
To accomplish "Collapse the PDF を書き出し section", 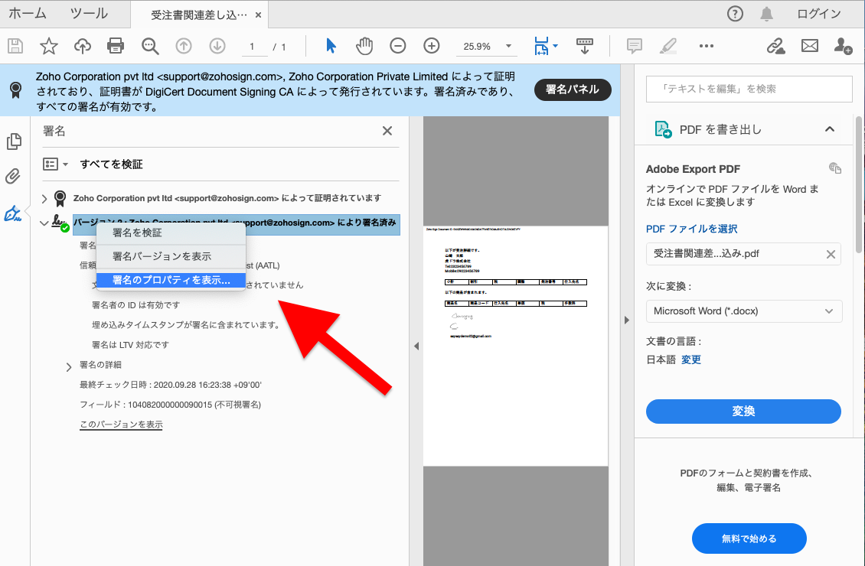I will [829, 129].
